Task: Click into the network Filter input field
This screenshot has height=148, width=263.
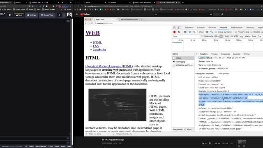Action: tap(186, 37)
